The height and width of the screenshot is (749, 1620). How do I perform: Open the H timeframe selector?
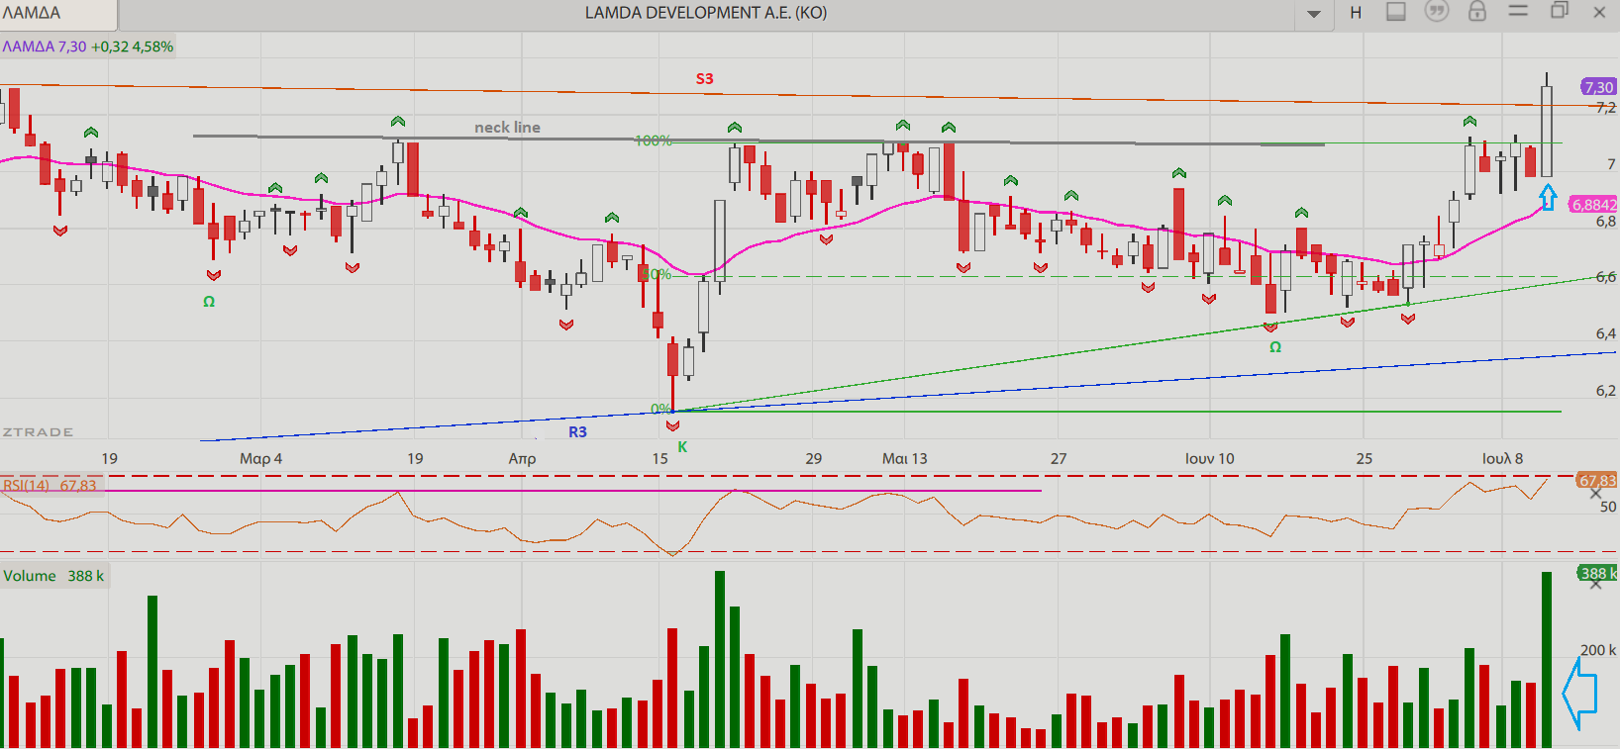(1356, 13)
